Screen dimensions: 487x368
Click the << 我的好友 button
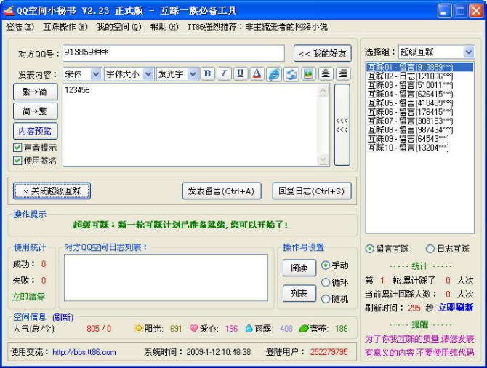click(323, 54)
